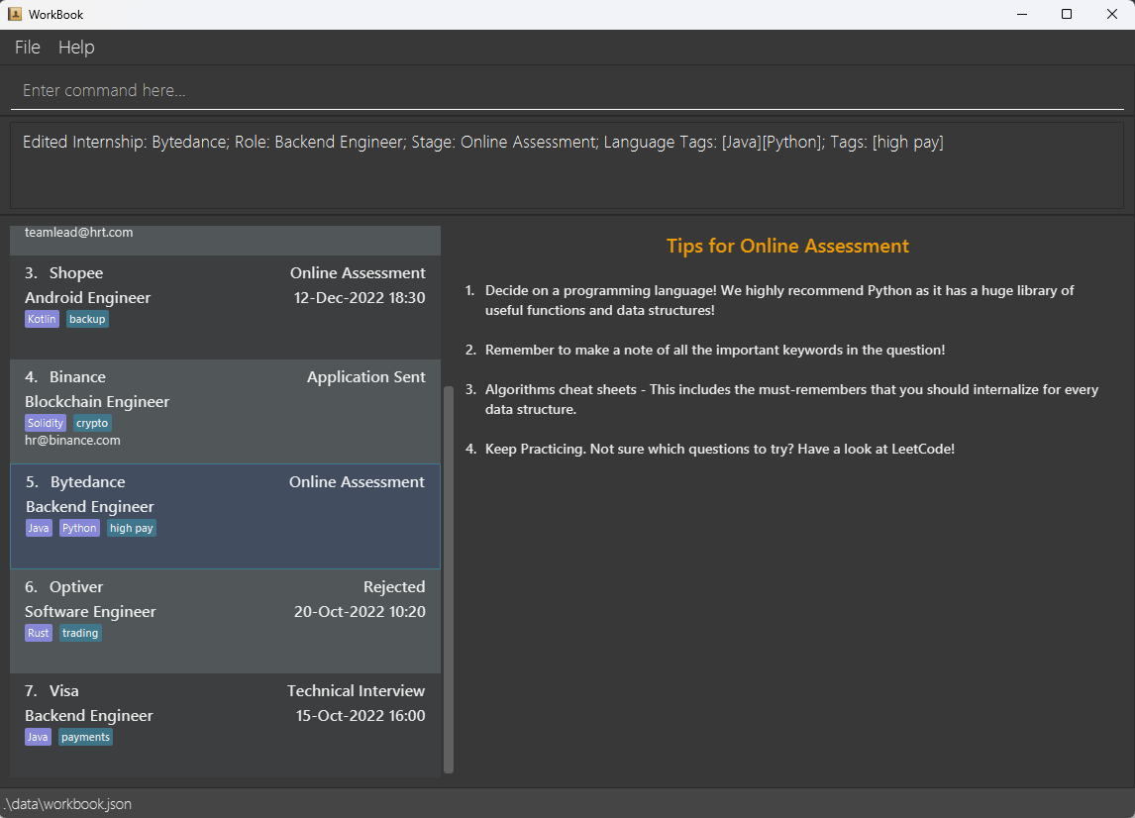1135x818 pixels.
Task: Click the crypto tag on Binance
Action: pyautogui.click(x=92, y=423)
